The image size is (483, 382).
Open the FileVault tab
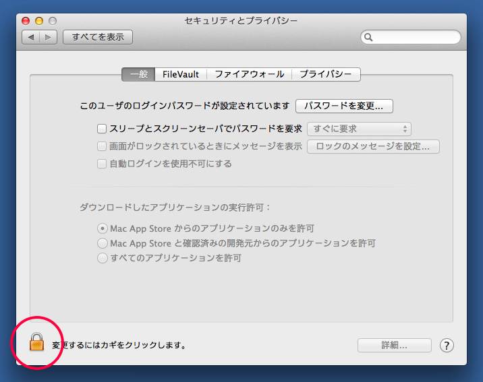coord(181,74)
